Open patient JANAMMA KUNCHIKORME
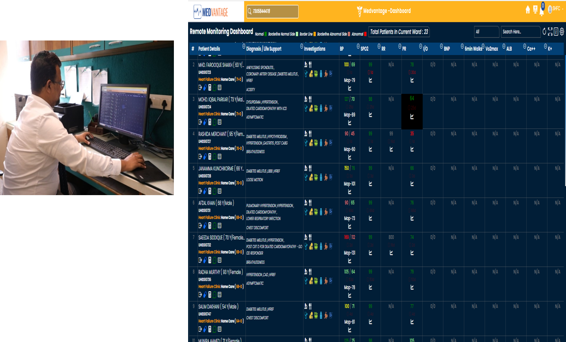The image size is (566, 342). [x=221, y=168]
